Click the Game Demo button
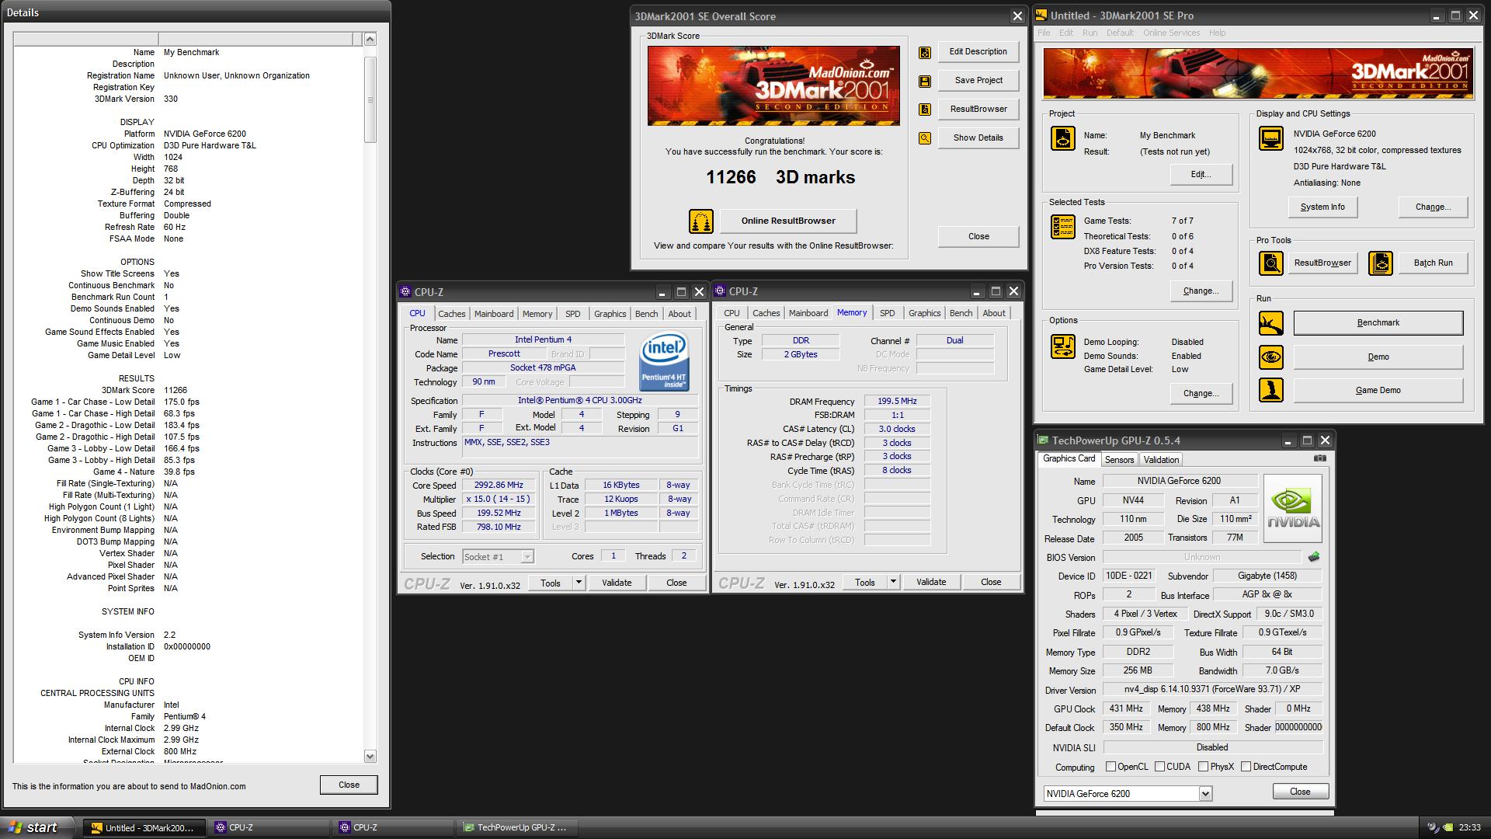The width and height of the screenshot is (1491, 839). (x=1378, y=391)
